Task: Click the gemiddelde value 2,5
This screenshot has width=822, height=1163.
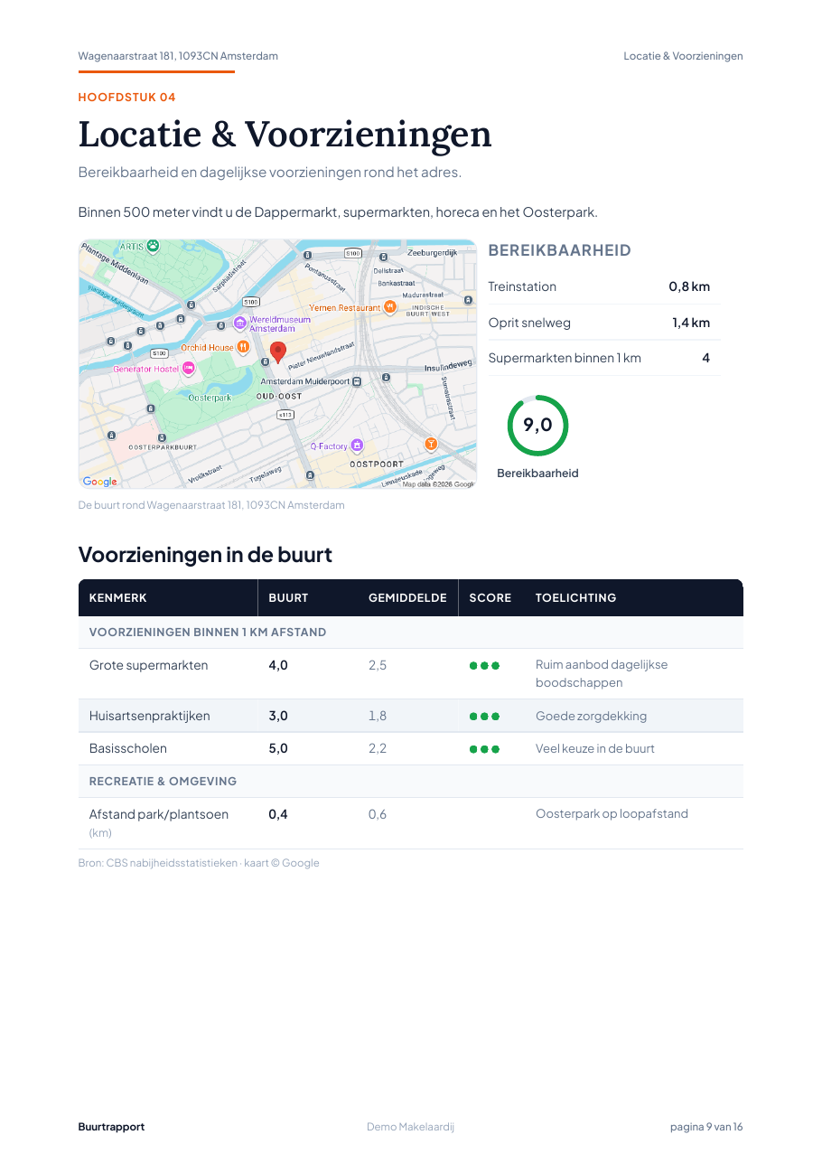Action: pos(378,665)
